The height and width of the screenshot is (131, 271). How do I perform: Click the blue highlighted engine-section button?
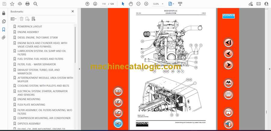pos(118,123)
